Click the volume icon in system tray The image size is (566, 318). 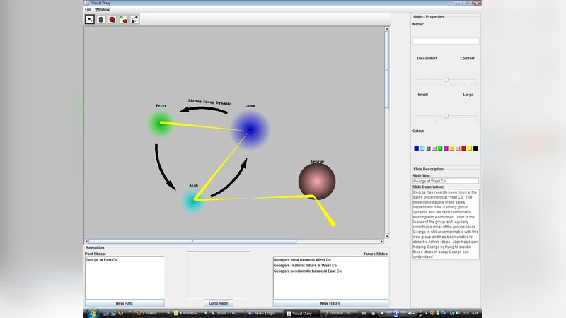pos(458,313)
